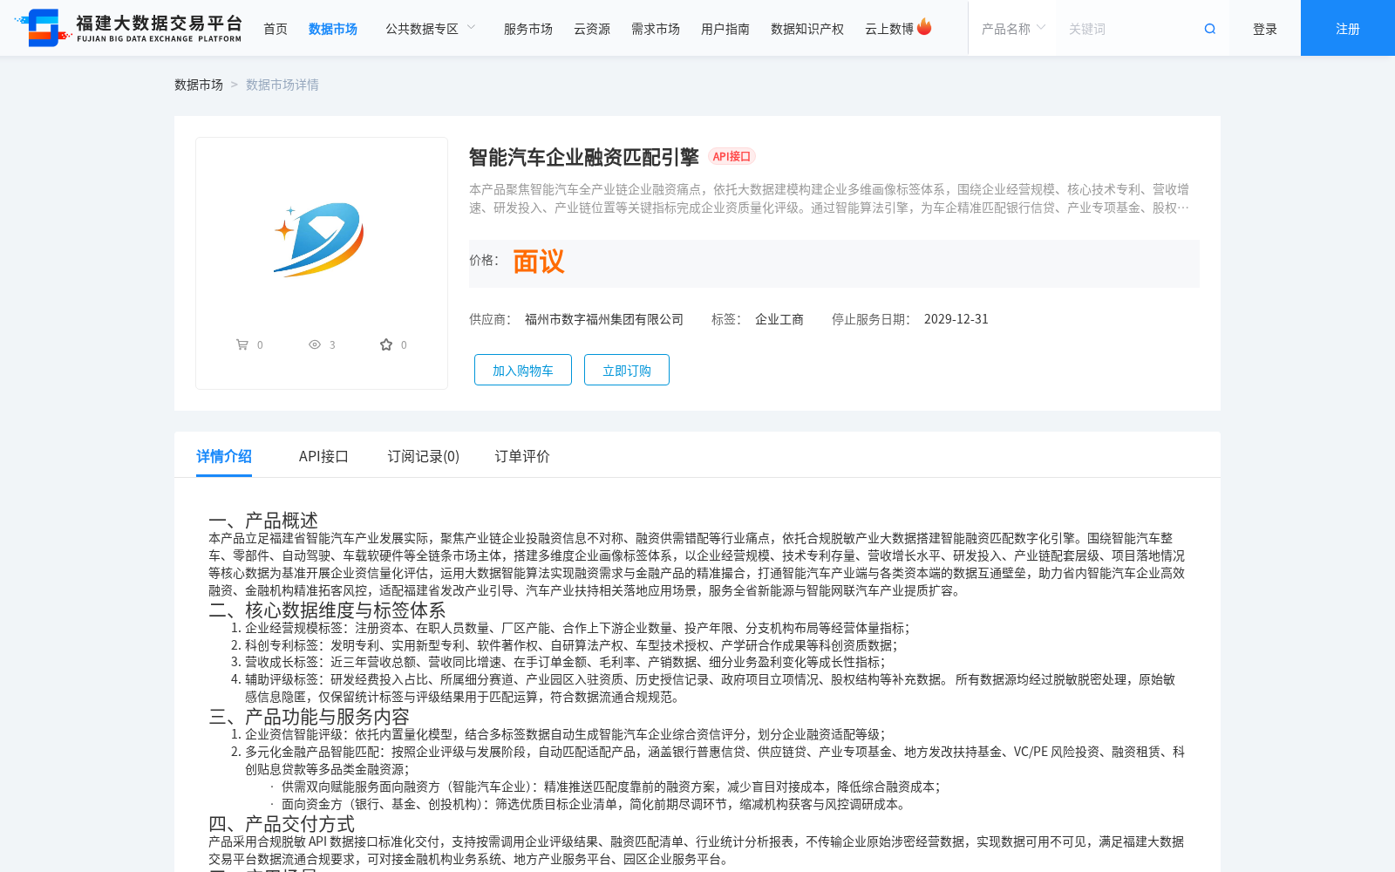Click the product logo thumbnail
This screenshot has height=872, width=1395.
point(318,240)
